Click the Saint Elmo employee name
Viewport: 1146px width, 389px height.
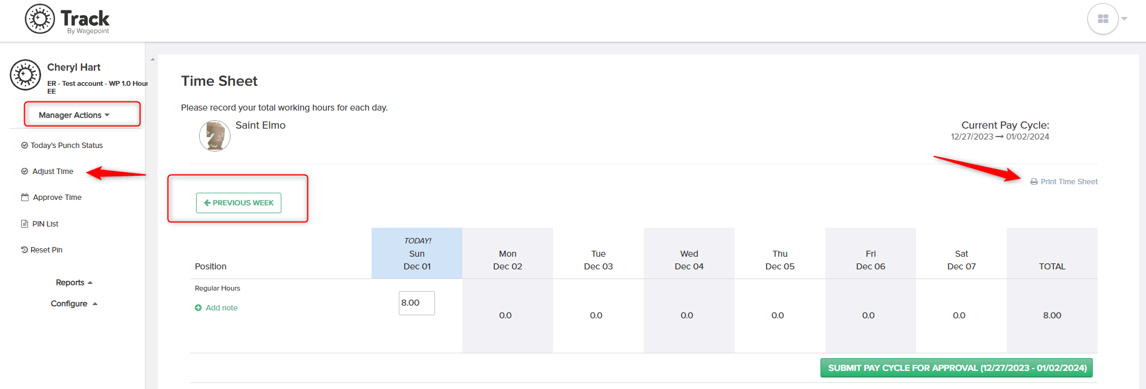(260, 126)
